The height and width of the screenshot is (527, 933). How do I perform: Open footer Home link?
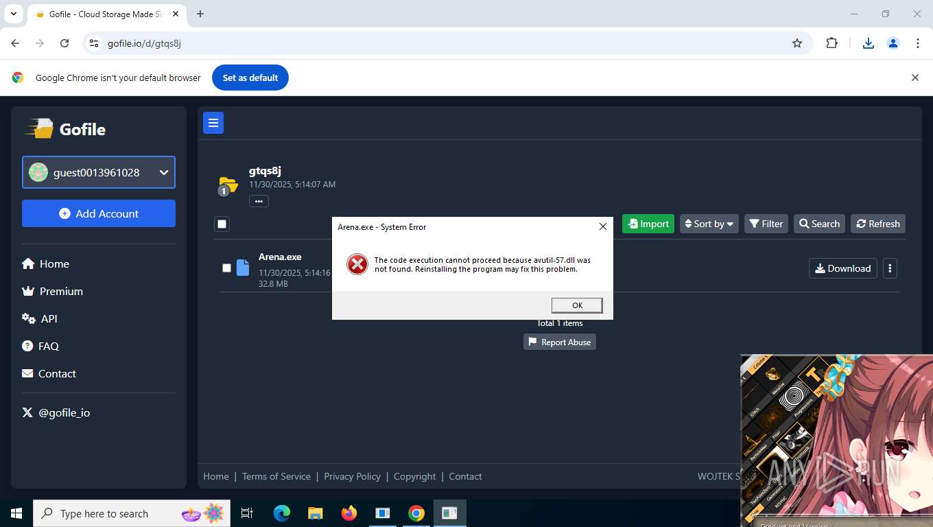coord(216,476)
